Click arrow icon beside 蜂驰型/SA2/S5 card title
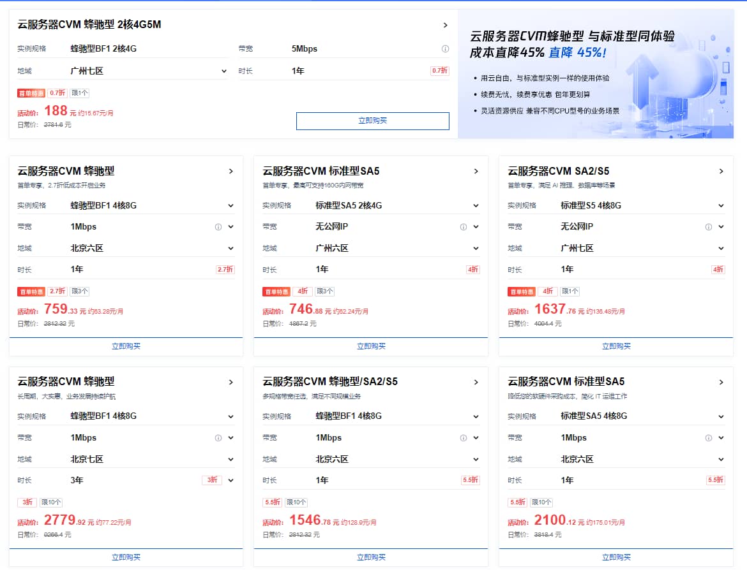 tap(476, 383)
